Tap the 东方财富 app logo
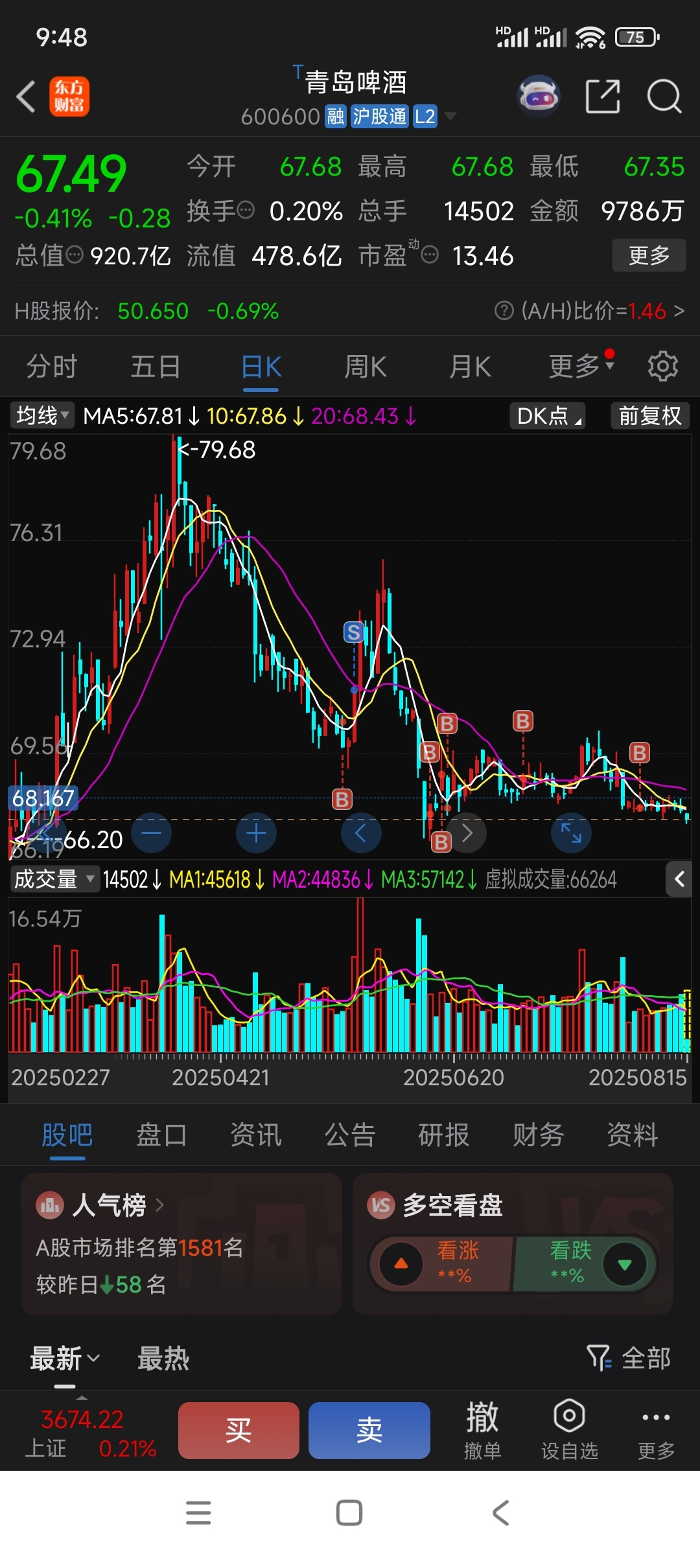 (x=69, y=97)
